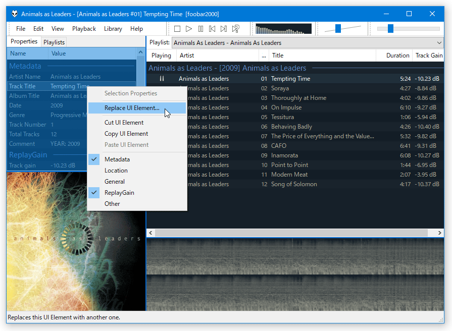The height and width of the screenshot is (331, 452).
Task: Enable the Other section option
Action: point(137,204)
